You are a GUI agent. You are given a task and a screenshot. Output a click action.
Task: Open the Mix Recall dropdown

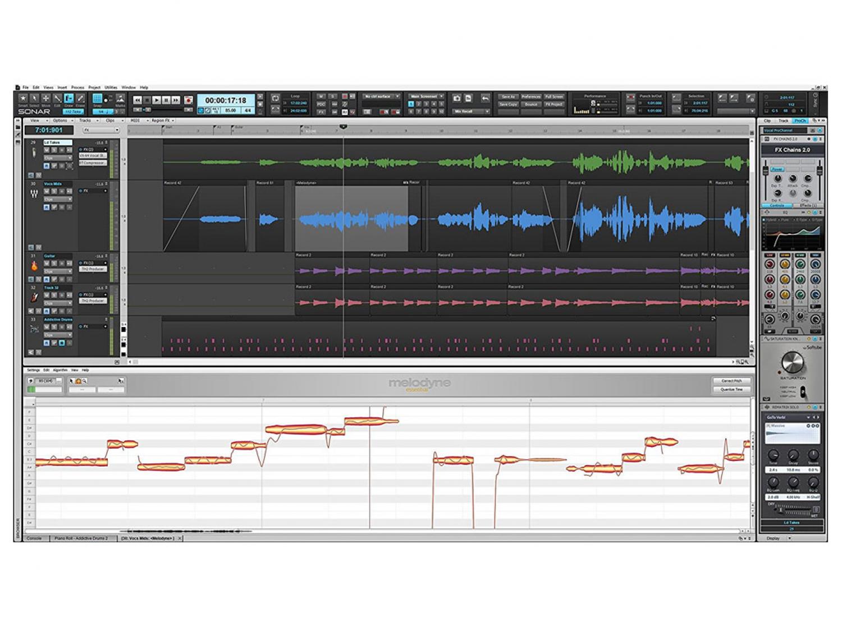472,112
